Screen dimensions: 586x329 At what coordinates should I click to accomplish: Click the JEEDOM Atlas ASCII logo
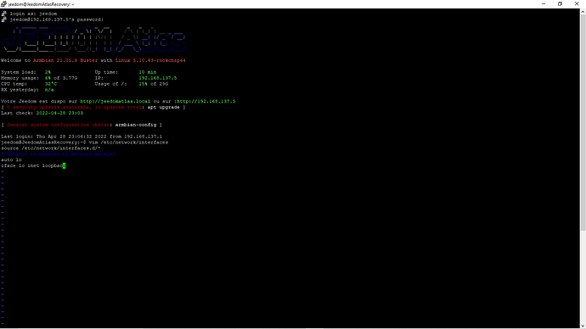[93, 40]
